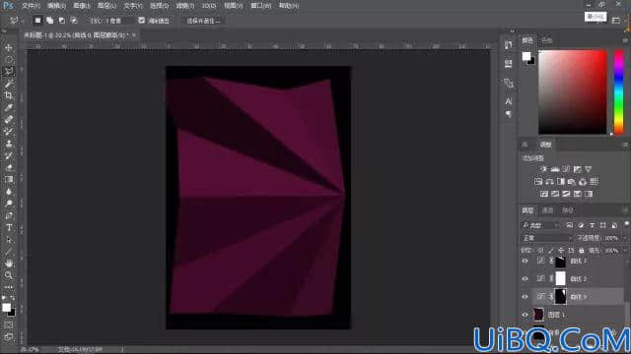This screenshot has height=354, width=631.
Task: Select the Zoom tool
Action: (9, 275)
